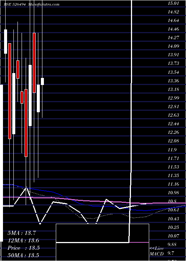Click the 12.99 price axis value
This screenshot has width=186, height=261.
(x=173, y=98)
